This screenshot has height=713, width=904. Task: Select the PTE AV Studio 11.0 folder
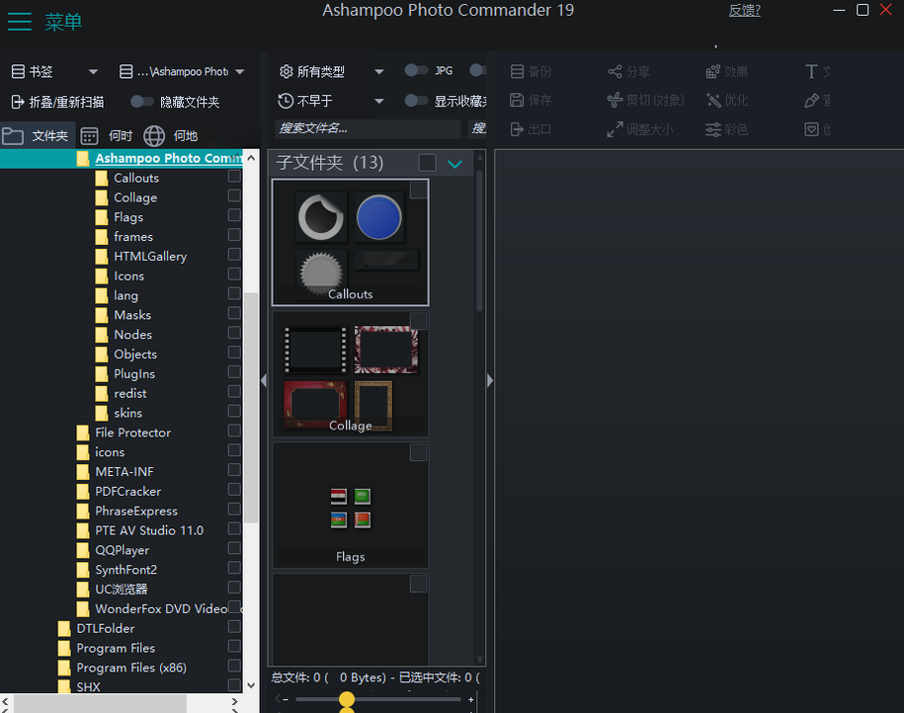[149, 530]
